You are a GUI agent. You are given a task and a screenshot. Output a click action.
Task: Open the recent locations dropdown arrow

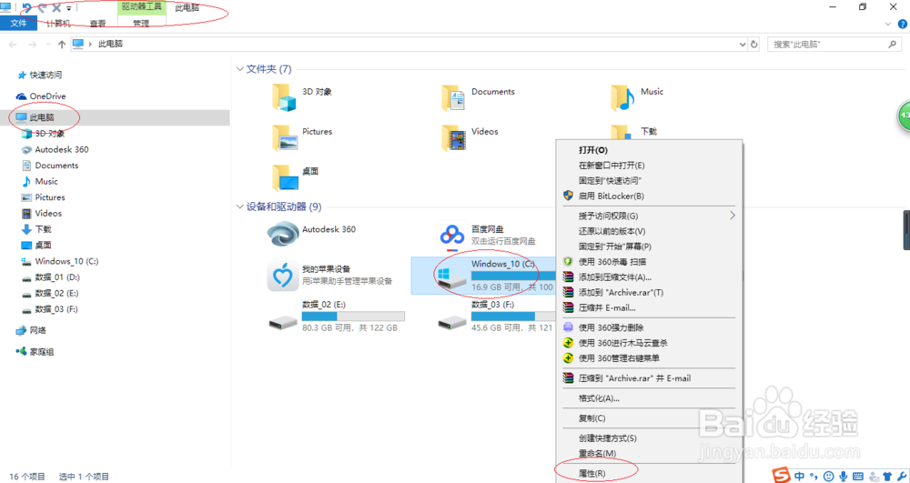[x=47, y=44]
